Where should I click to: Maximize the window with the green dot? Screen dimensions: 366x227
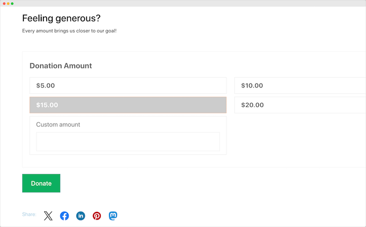click(12, 4)
